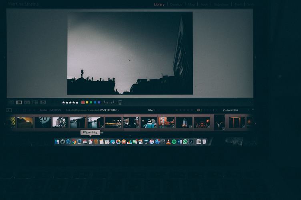
Task: Open Microsoft Word from the dock
Action: click(x=180, y=142)
